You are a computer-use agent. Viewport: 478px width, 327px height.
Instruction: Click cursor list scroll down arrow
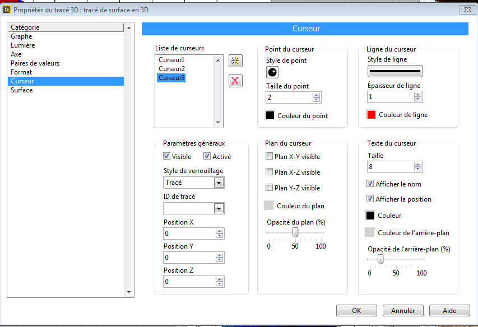[x=218, y=123]
